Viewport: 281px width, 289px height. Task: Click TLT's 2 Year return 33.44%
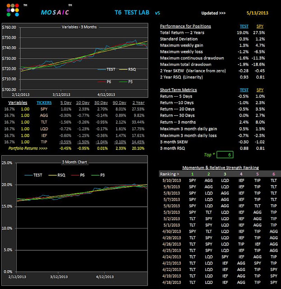138,122
